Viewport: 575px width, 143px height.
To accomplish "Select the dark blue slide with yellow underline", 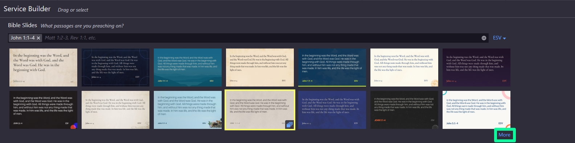I will [x=332, y=68].
